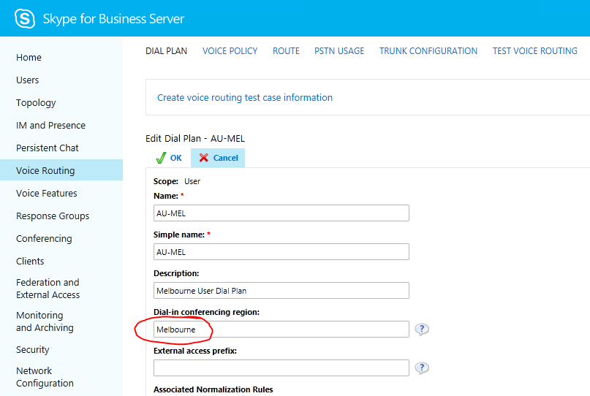Go to Trunk Configuration tab
Image resolution: width=590 pixels, height=396 pixels.
[428, 51]
